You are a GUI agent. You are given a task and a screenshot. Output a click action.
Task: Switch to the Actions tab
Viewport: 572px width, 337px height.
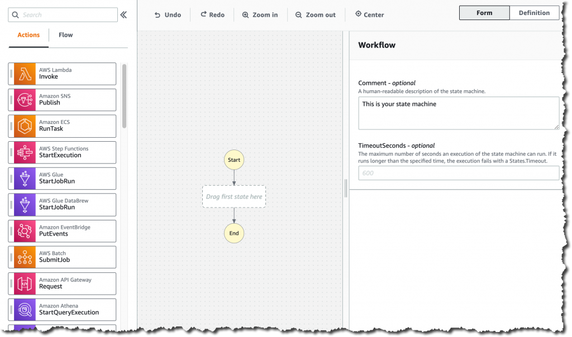[x=28, y=35]
